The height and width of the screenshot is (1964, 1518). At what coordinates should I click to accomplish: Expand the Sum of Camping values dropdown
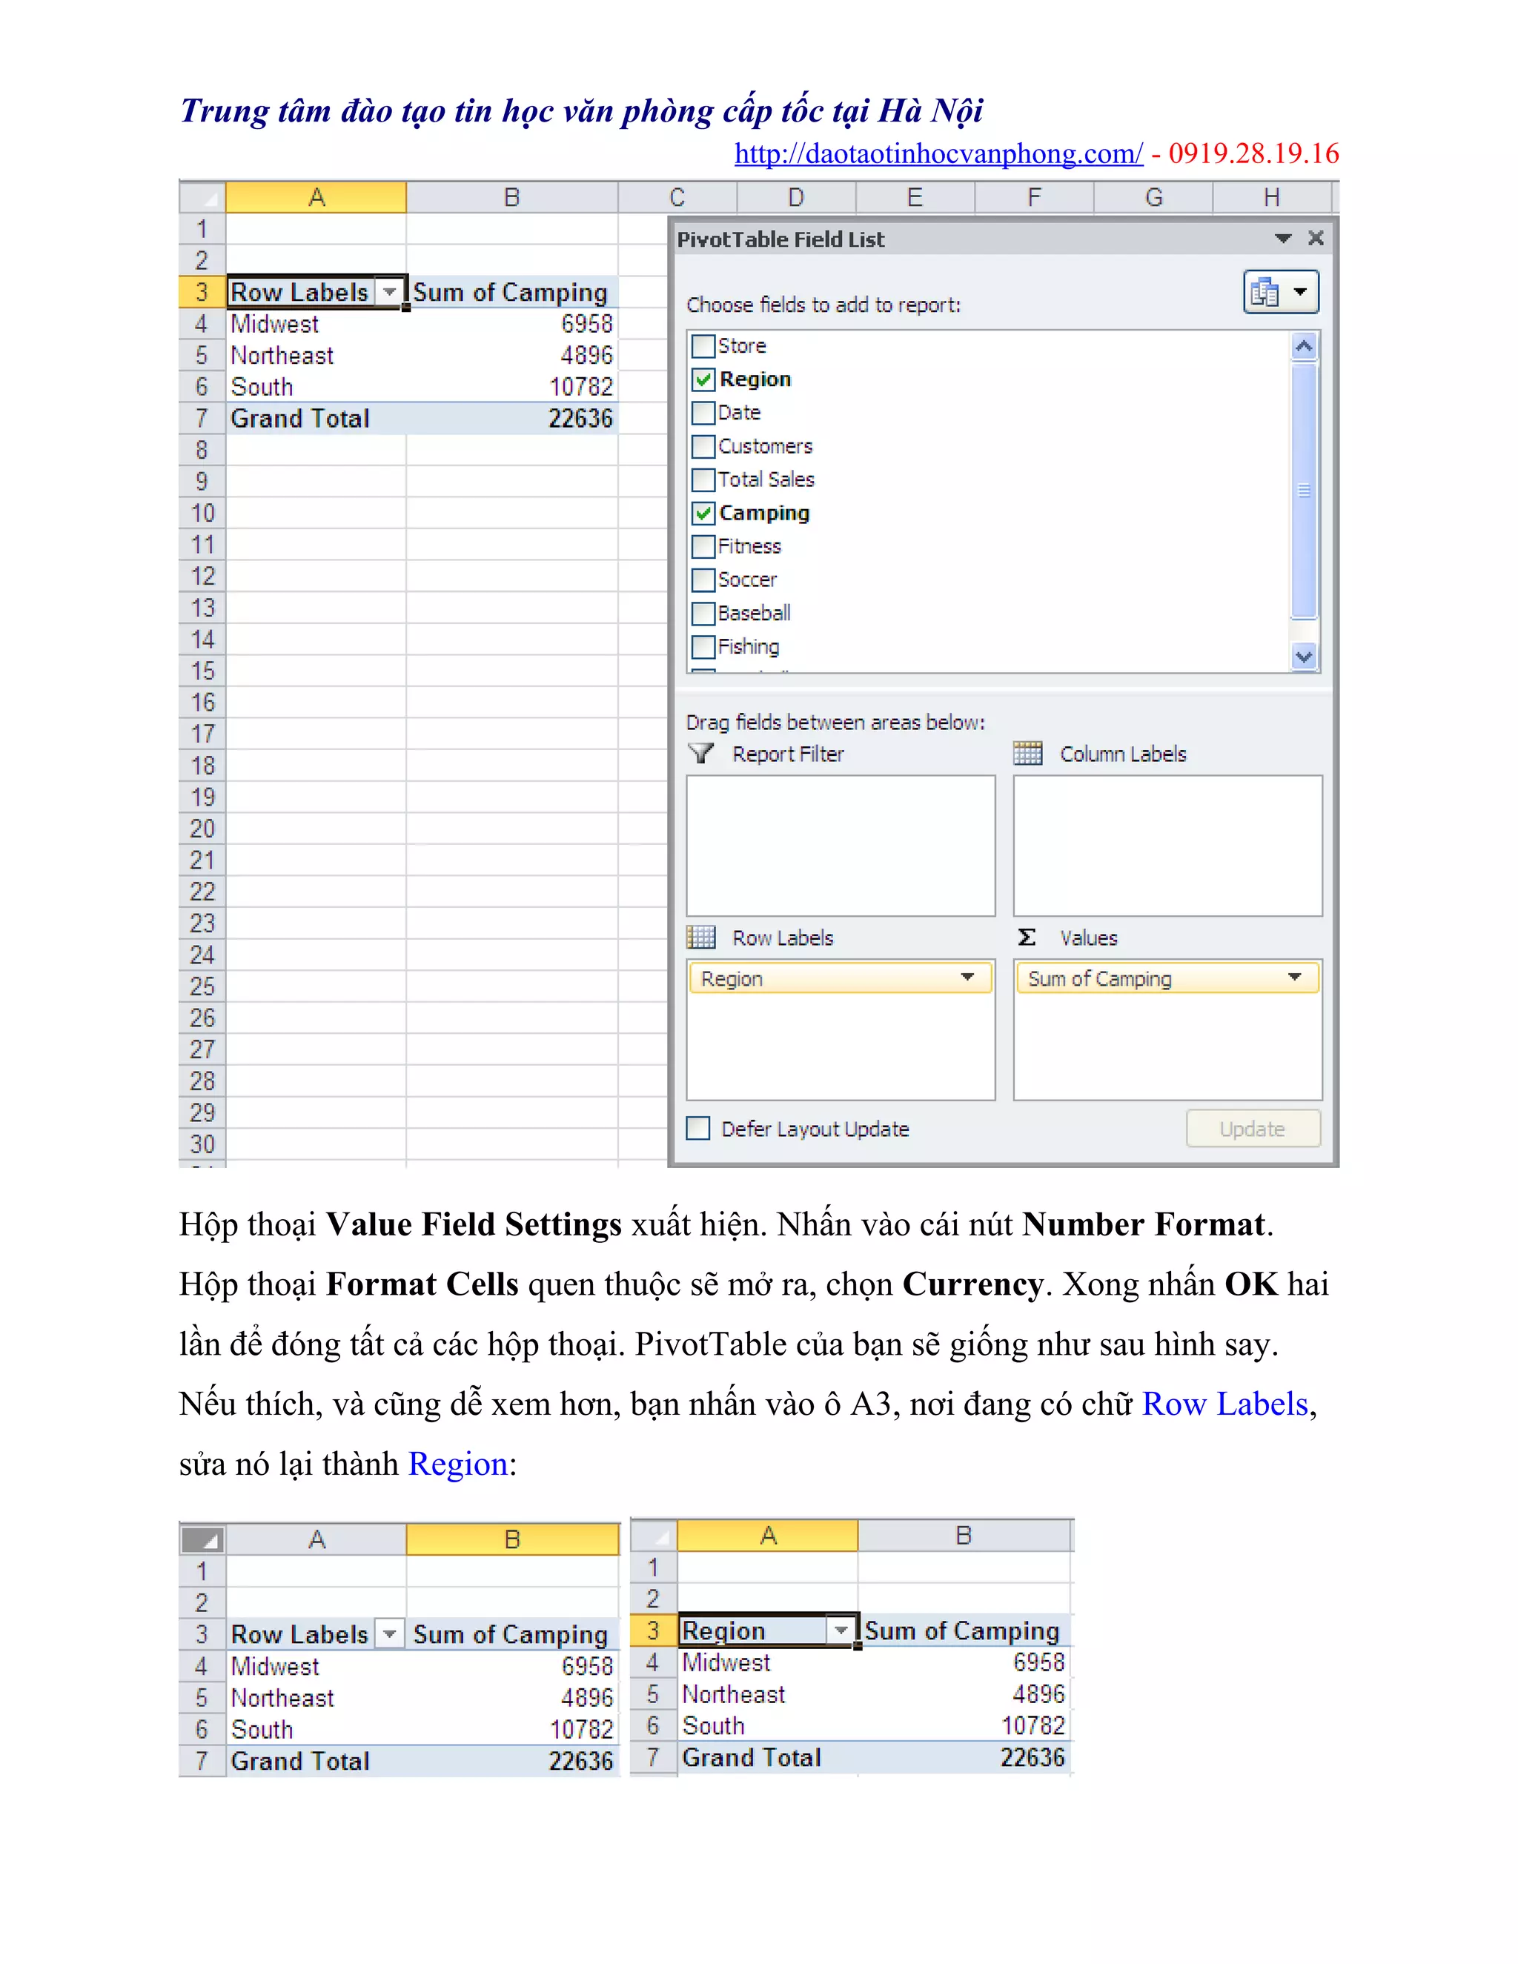tap(1294, 978)
